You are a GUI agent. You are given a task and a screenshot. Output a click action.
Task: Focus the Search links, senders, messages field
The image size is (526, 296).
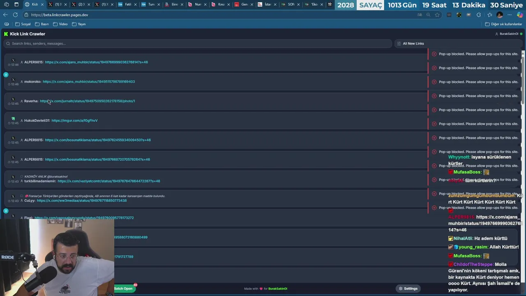click(197, 44)
